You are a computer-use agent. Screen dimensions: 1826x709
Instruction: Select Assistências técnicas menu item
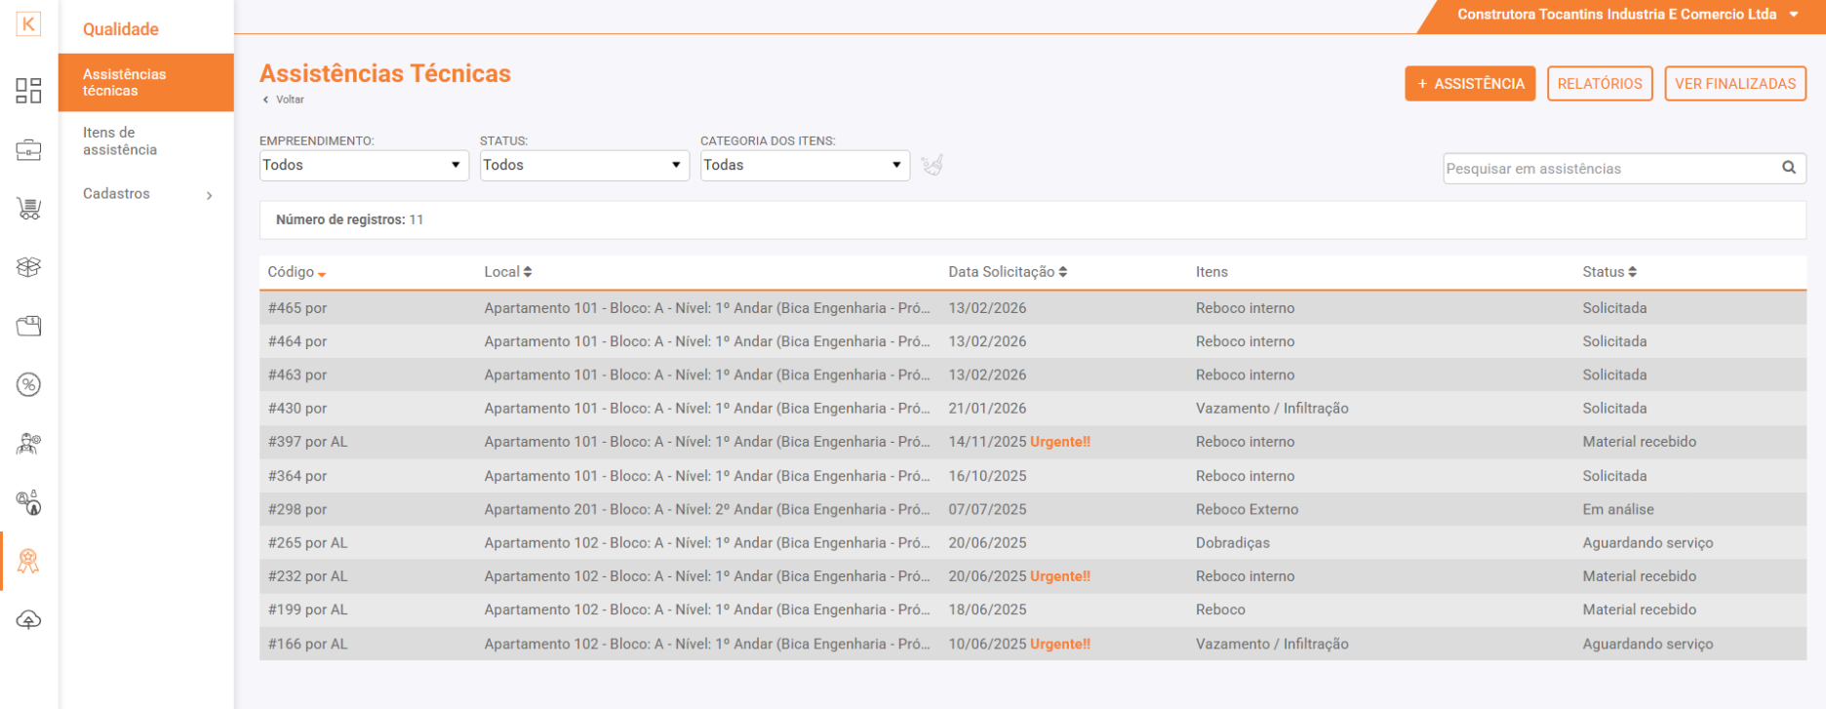click(x=125, y=82)
